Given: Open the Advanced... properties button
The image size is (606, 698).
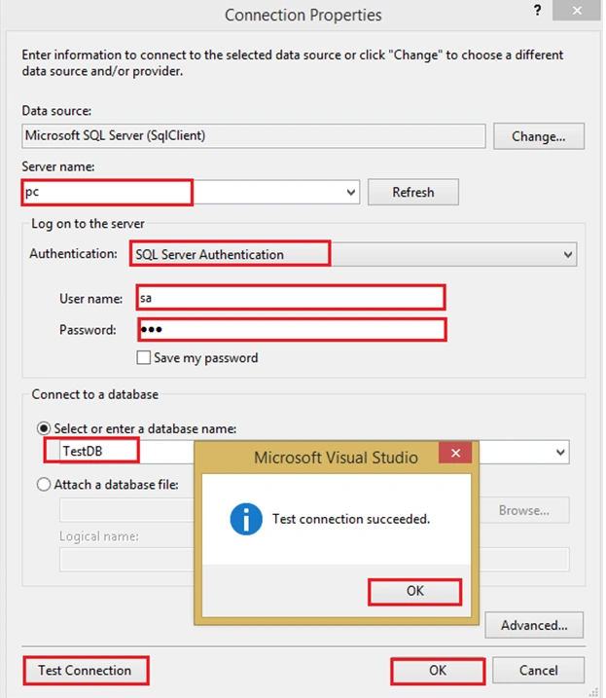Looking at the screenshot, I should [534, 625].
